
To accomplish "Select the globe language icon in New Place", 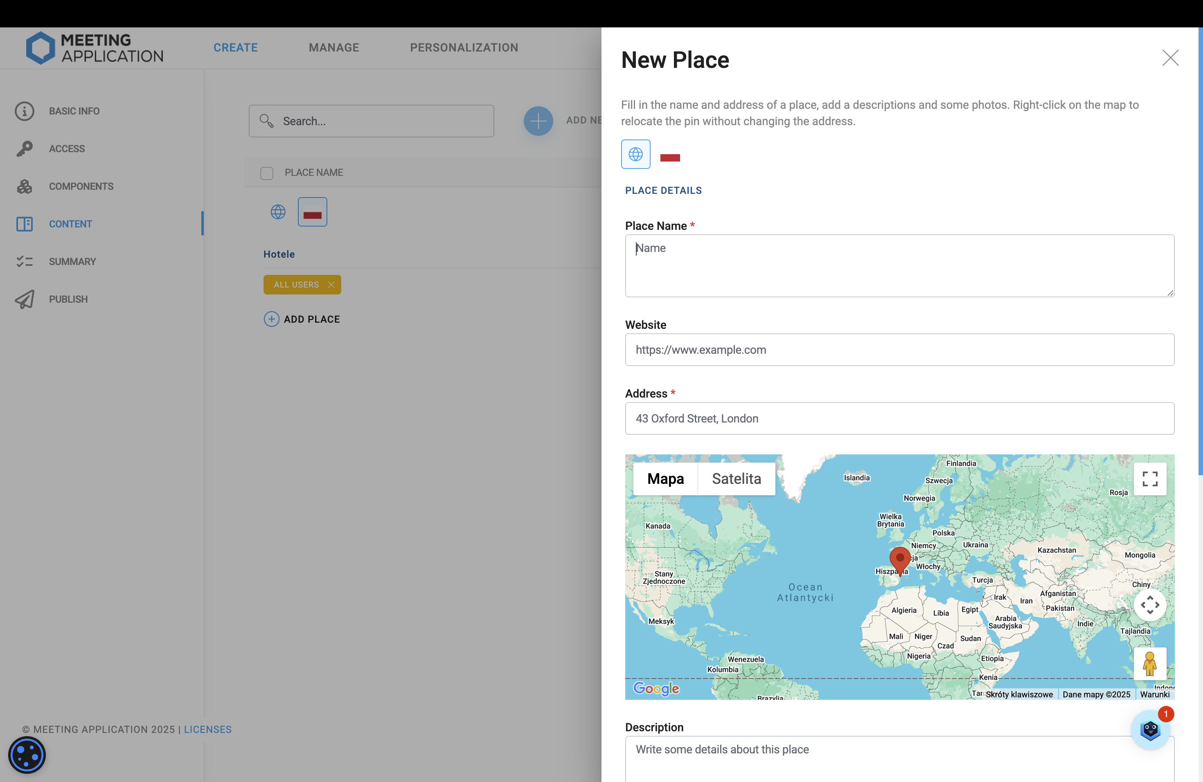I will click(635, 154).
